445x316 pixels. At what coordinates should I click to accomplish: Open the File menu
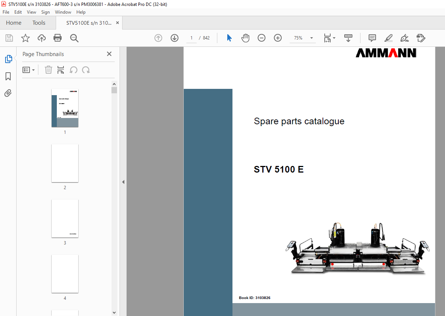pyautogui.click(x=6, y=12)
